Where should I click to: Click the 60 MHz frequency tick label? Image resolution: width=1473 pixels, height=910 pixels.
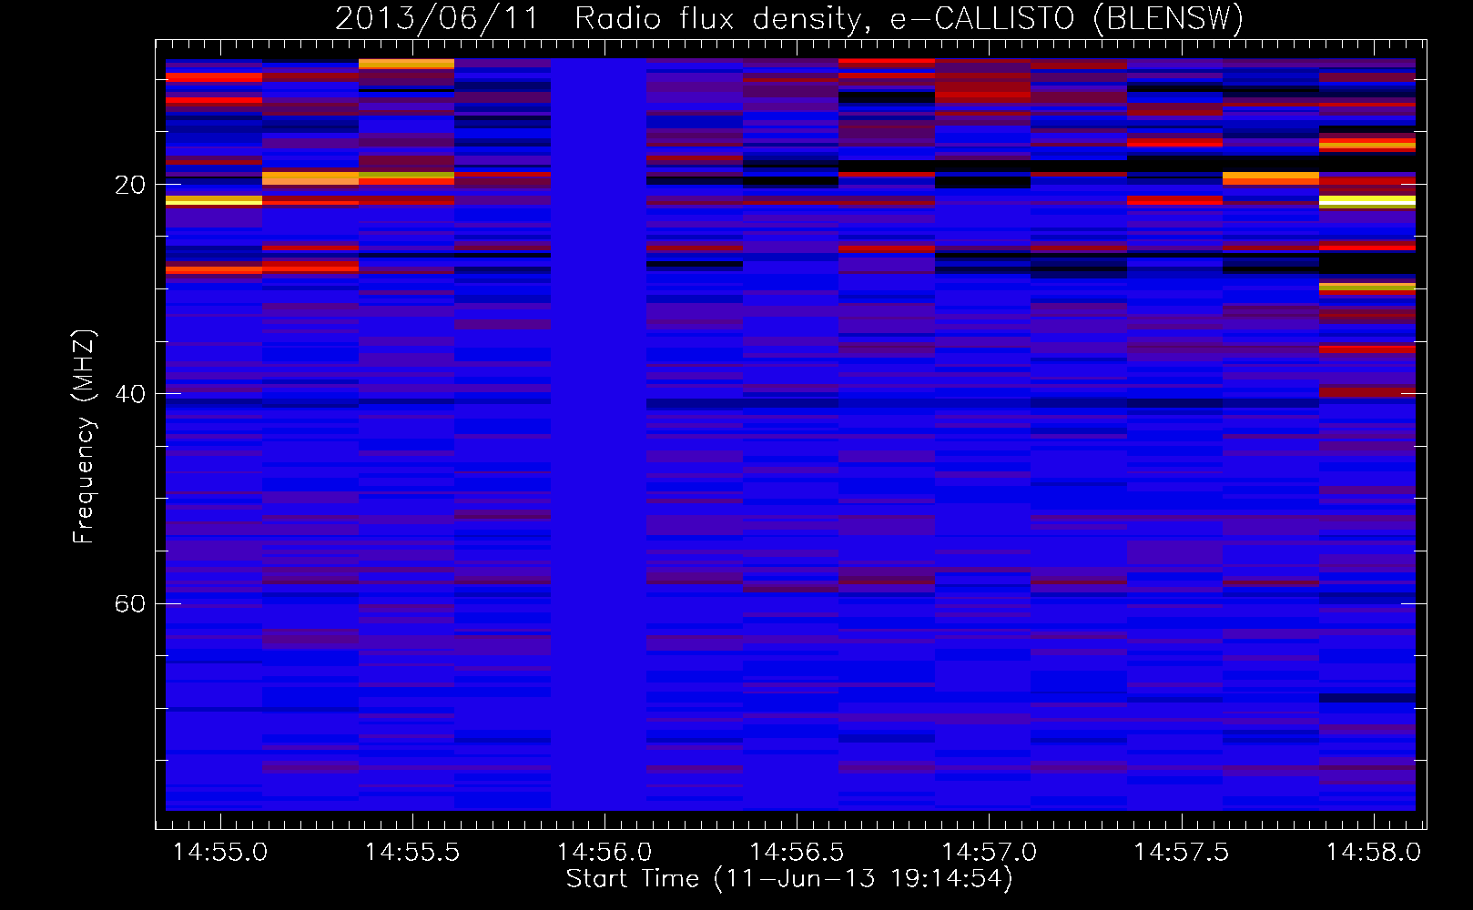tap(130, 603)
